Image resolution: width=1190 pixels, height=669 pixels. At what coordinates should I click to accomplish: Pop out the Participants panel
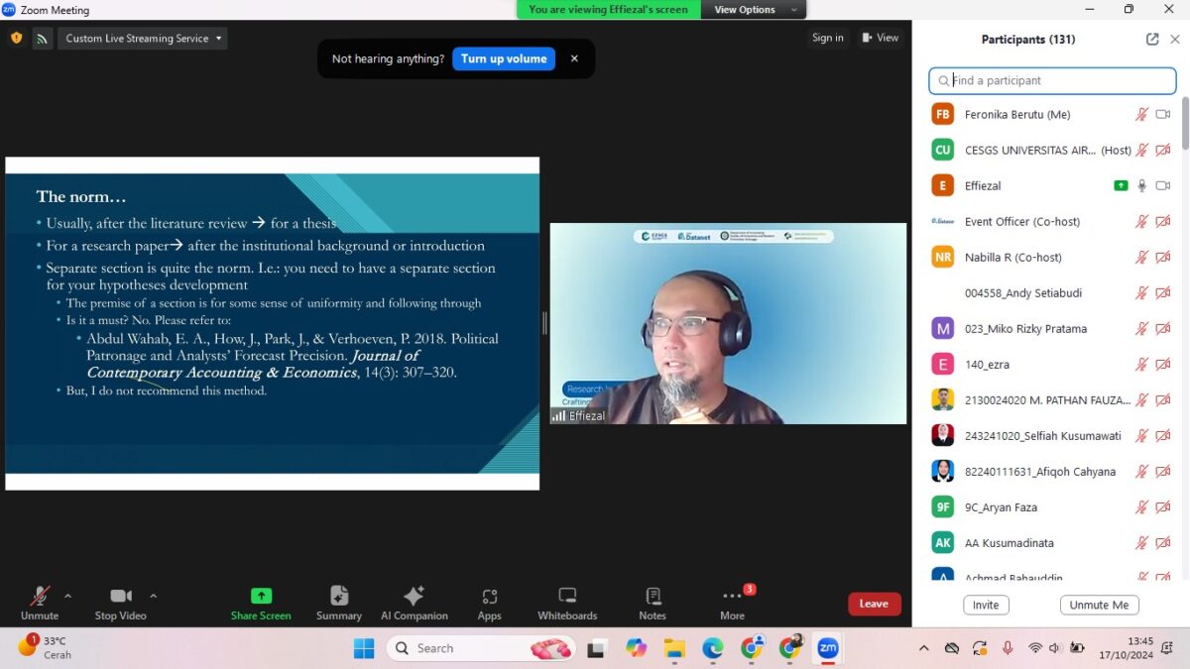click(x=1152, y=40)
